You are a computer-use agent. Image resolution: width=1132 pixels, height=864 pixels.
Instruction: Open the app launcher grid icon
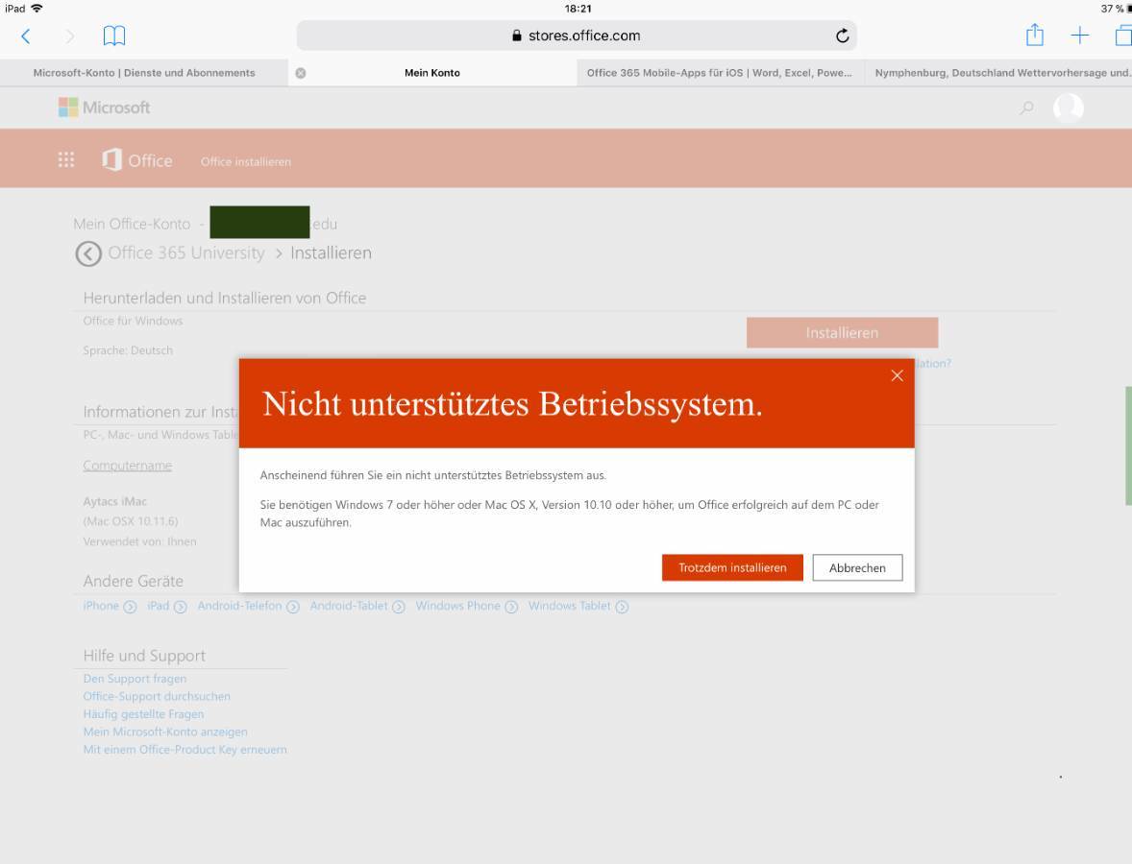(65, 159)
